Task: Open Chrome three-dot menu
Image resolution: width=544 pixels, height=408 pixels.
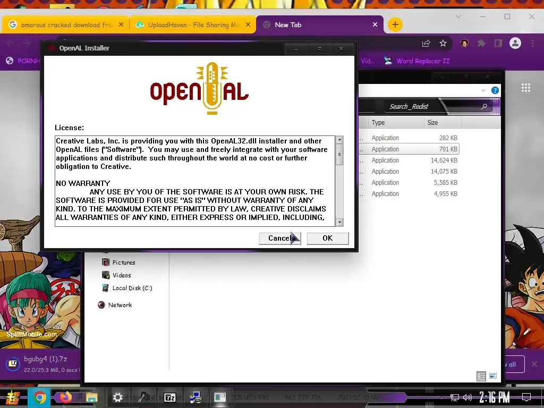Action: (532, 44)
